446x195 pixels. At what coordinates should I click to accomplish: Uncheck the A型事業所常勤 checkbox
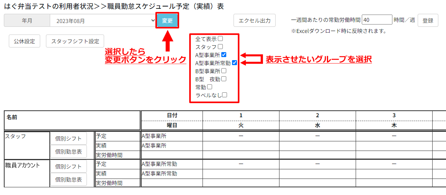234,63
